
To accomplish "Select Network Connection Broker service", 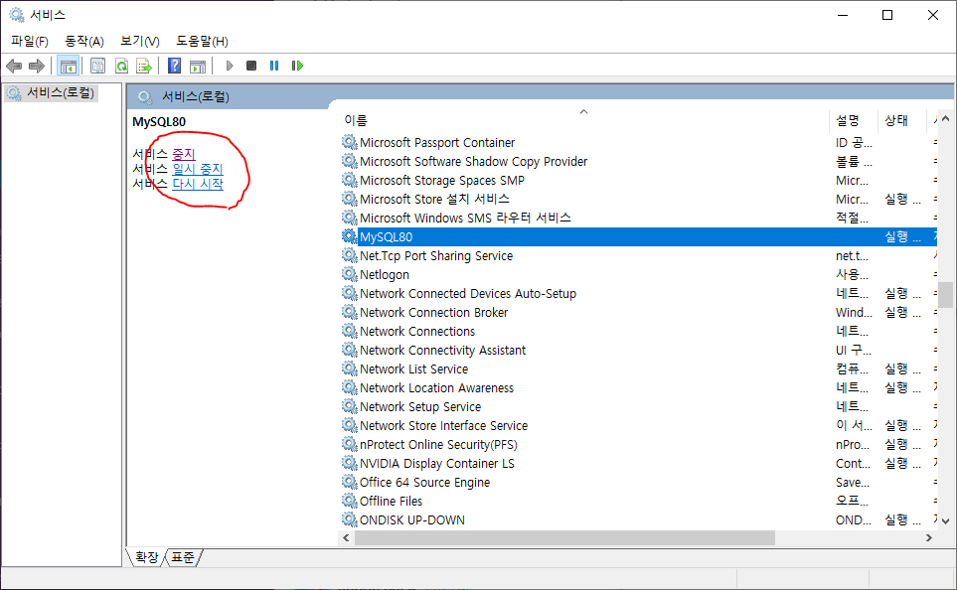I will click(434, 313).
